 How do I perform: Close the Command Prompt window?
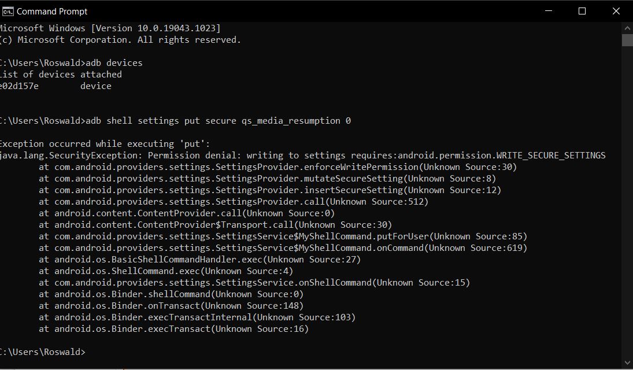click(616, 11)
